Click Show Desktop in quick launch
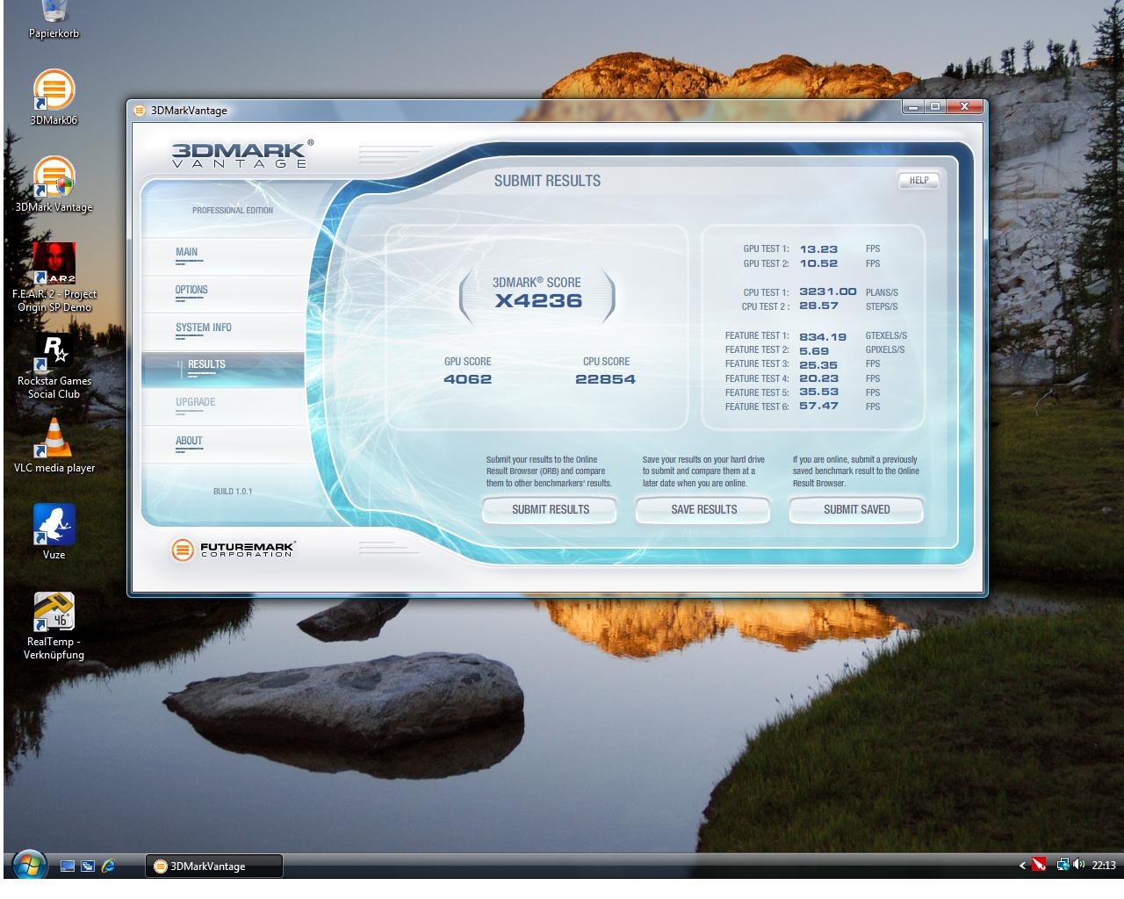The image size is (1124, 899). [x=68, y=866]
